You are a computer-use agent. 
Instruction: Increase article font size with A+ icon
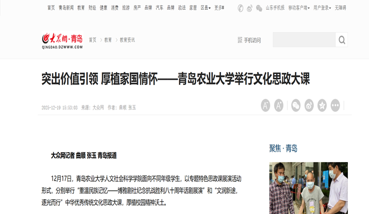[x=279, y=105]
